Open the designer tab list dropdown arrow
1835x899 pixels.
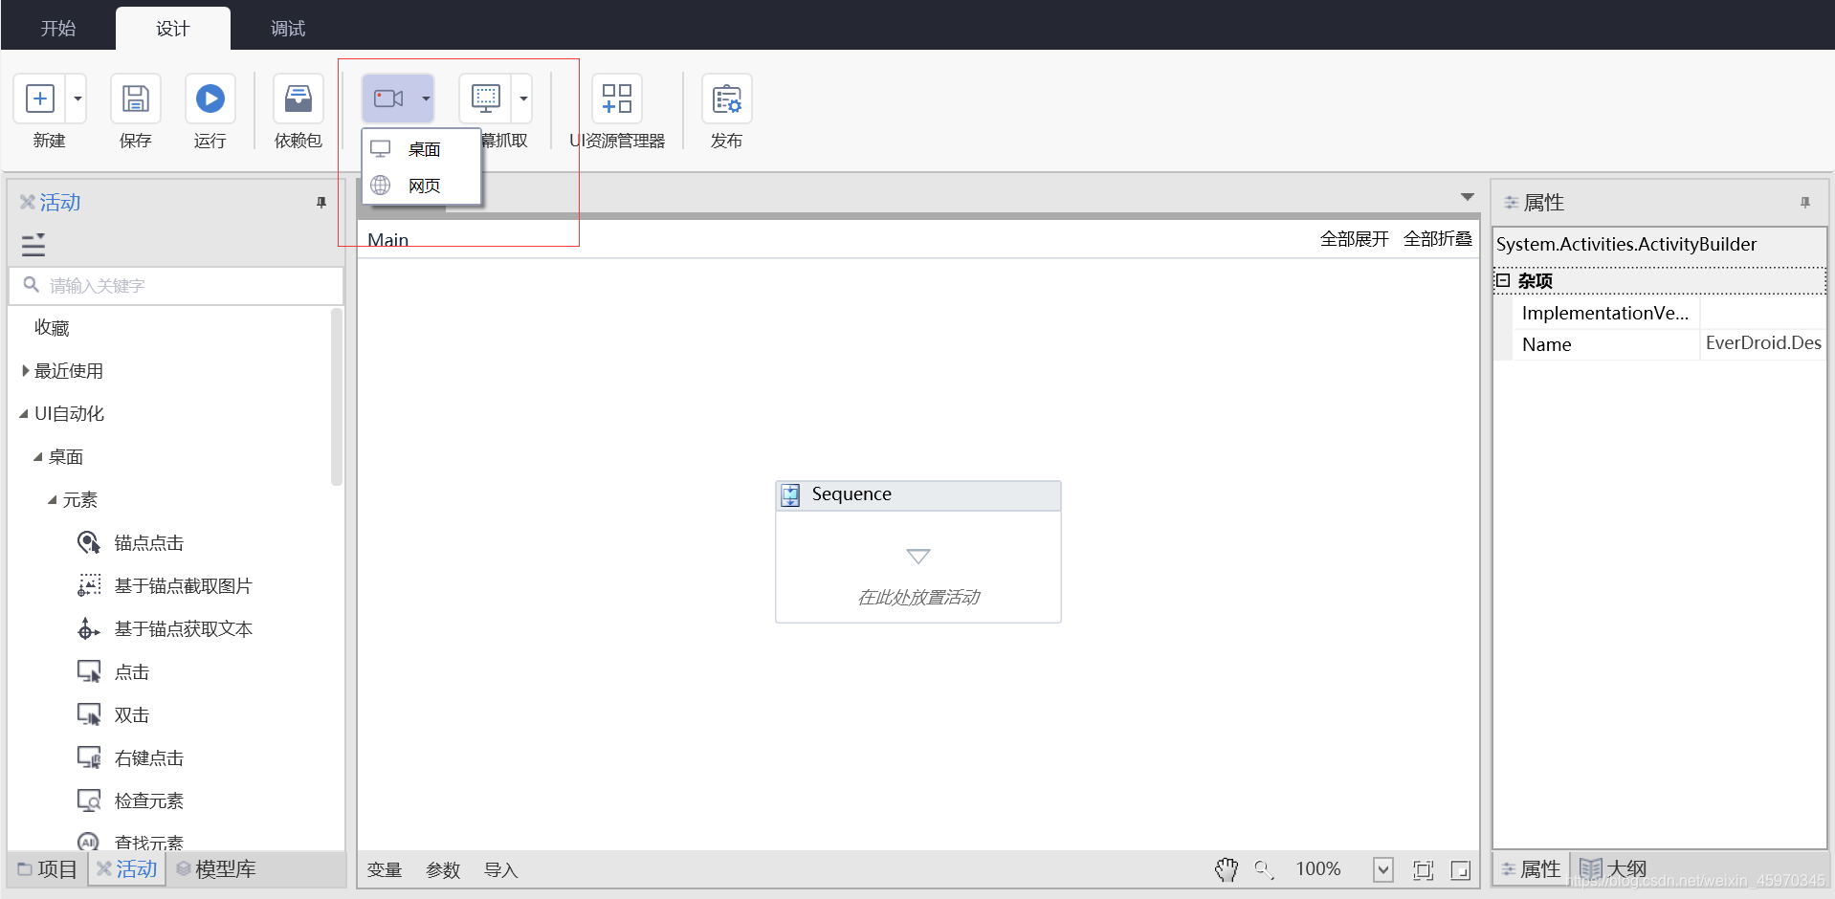[x=1467, y=197]
